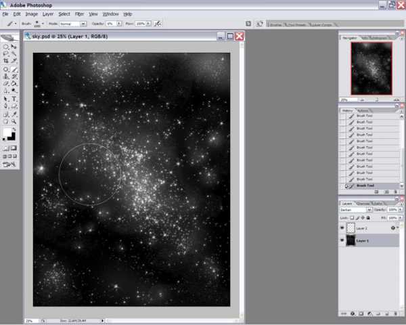Toggle visibility of Layer 1
The width and height of the screenshot is (406, 325).
(x=342, y=241)
